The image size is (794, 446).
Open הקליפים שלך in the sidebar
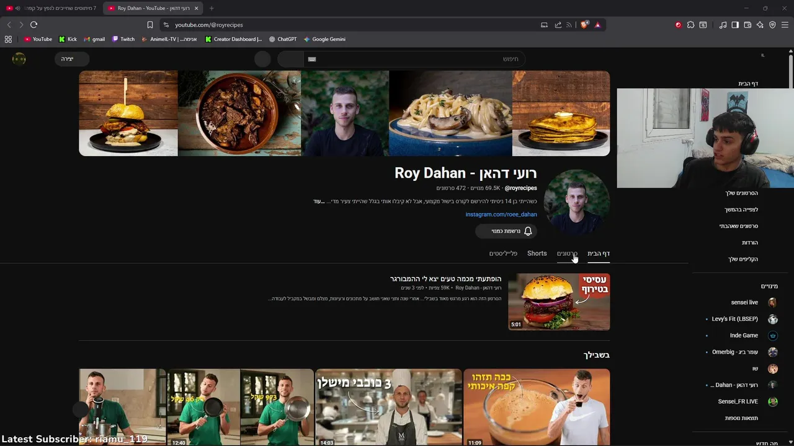point(743,259)
